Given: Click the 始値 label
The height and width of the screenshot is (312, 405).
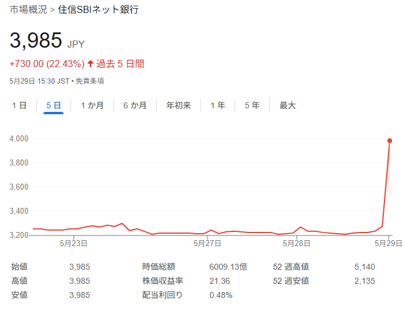Looking at the screenshot, I should 19,267.
